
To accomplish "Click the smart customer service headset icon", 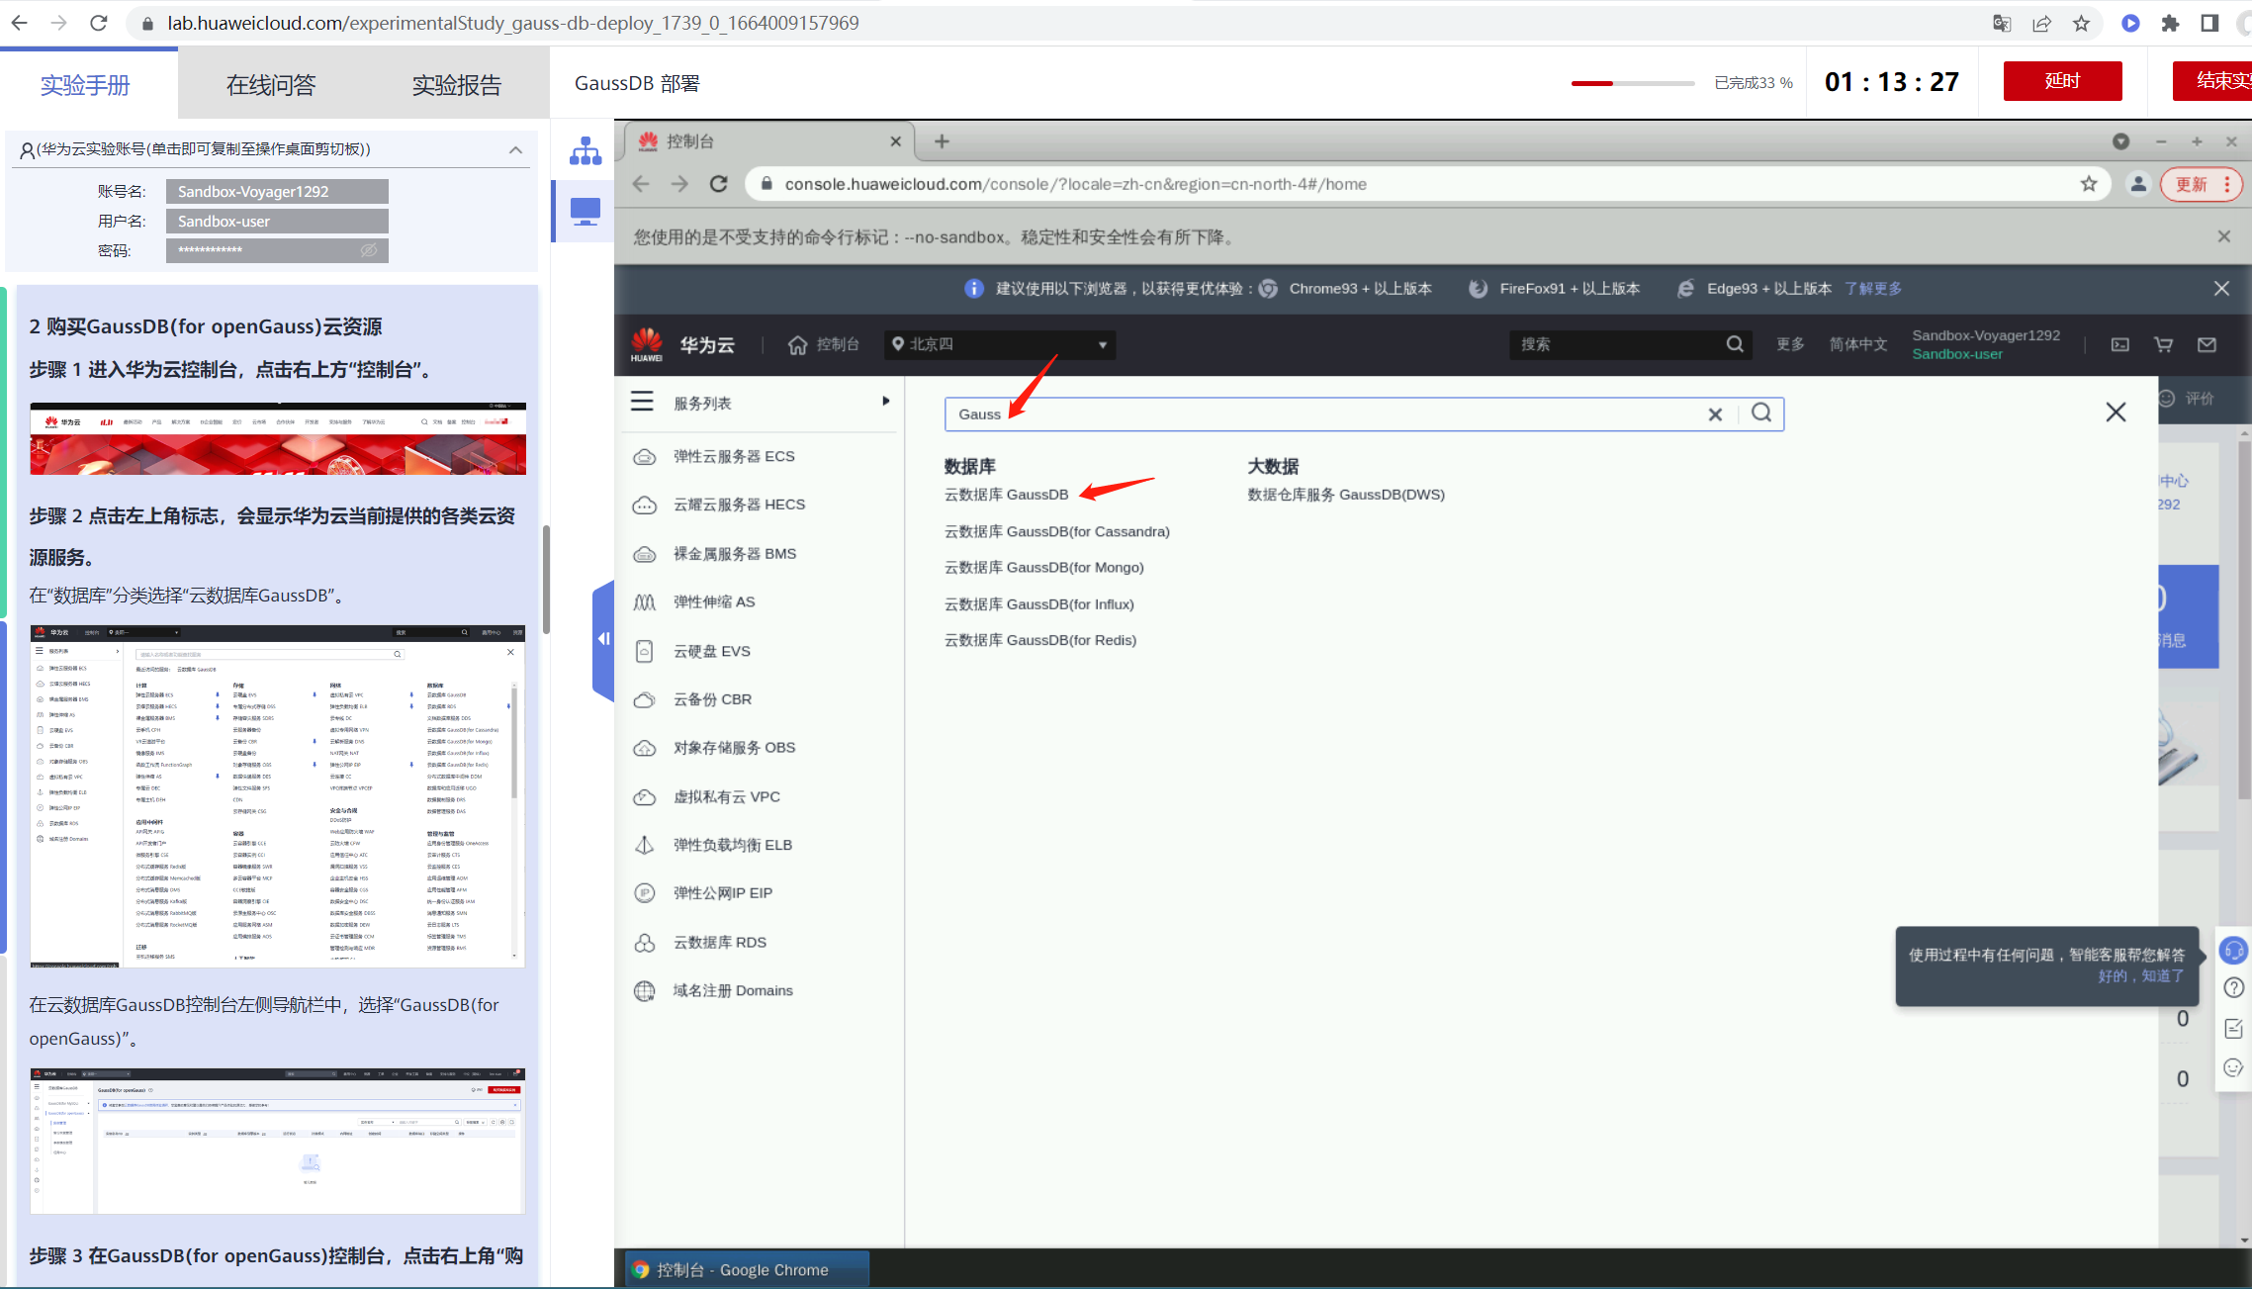I will (2233, 951).
